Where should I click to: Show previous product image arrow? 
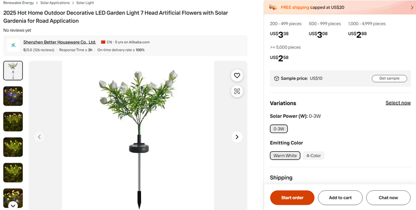[x=39, y=137]
